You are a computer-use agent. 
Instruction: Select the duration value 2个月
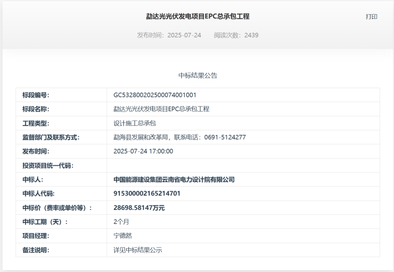click(121, 222)
